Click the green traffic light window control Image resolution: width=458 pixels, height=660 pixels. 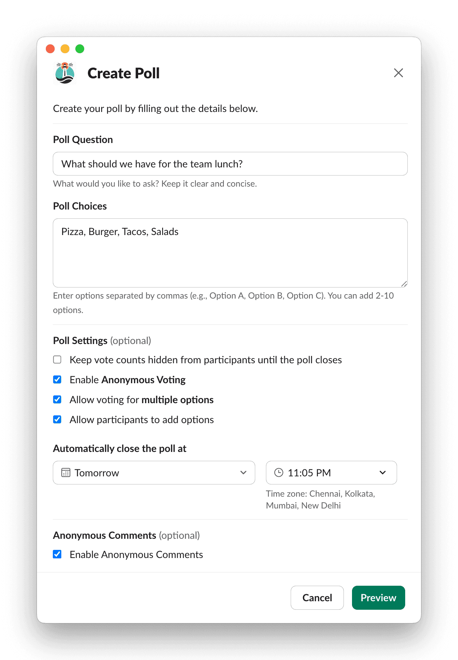tap(80, 48)
